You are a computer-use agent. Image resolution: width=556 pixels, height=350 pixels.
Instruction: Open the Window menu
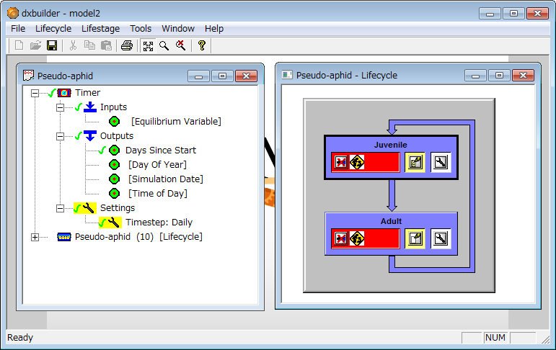coord(178,28)
